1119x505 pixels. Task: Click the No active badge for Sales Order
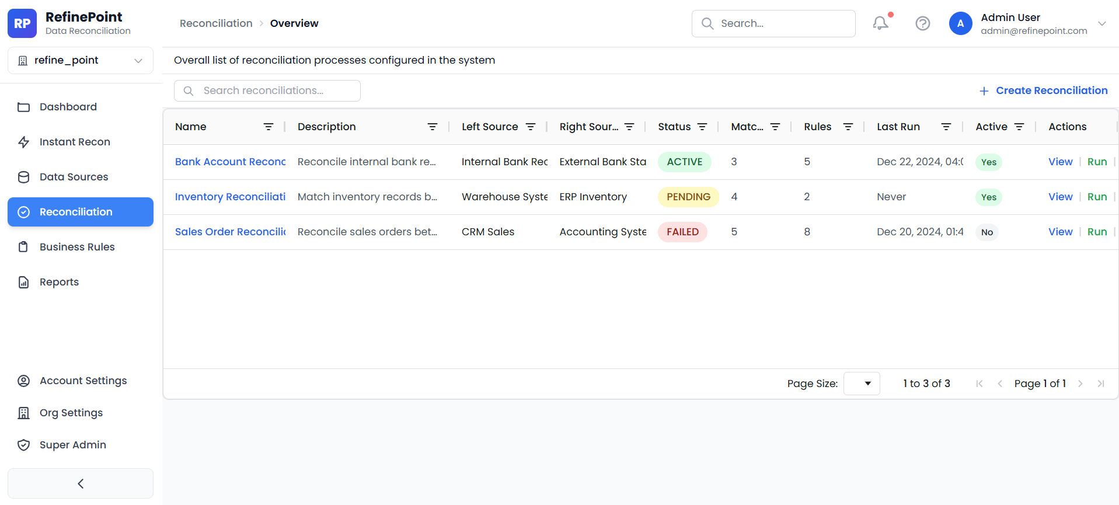[x=987, y=232]
